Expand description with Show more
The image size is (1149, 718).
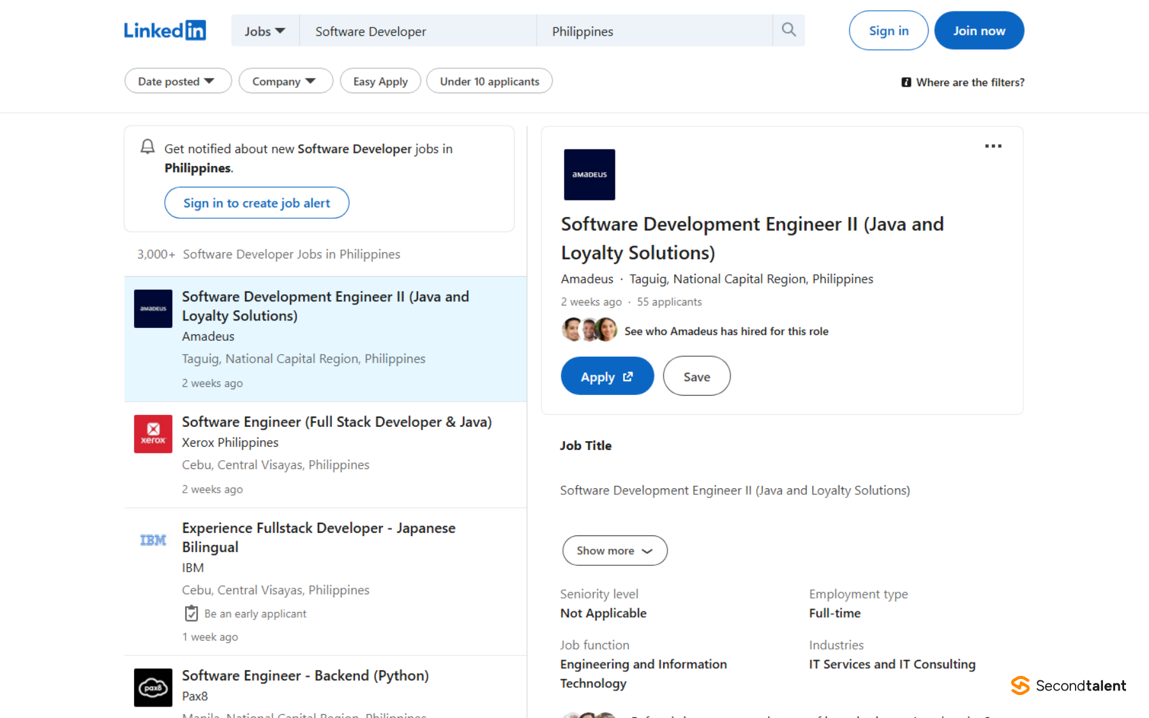[615, 550]
